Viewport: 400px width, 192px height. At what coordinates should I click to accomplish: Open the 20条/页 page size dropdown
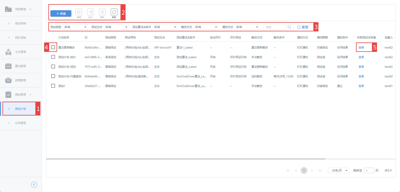tap(338, 170)
